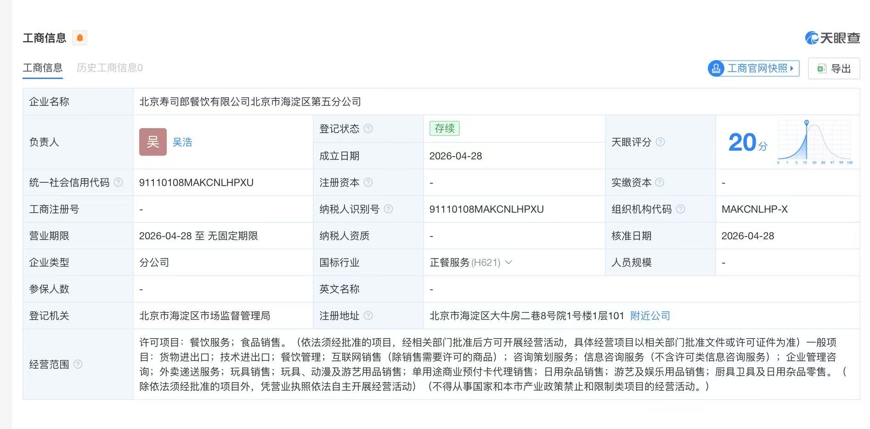Click the 纳税人资质 label cell
This screenshot has height=429, width=870.
tap(368, 236)
